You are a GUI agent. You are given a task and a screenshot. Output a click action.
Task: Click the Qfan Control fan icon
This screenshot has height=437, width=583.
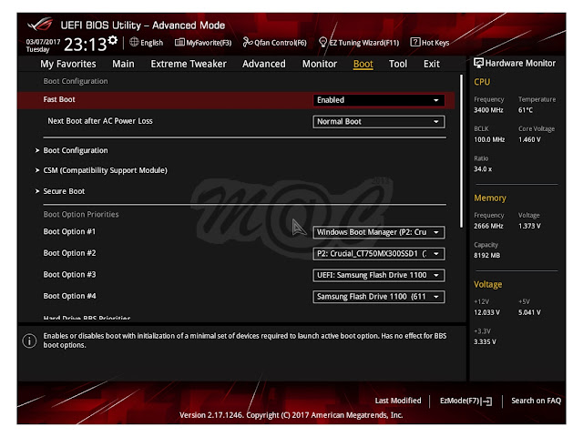tap(248, 42)
